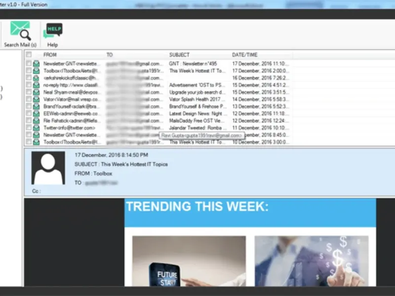Screen dimensions: 395x296
Task: Check the EEWeb row checkbox
Action: coord(29,113)
